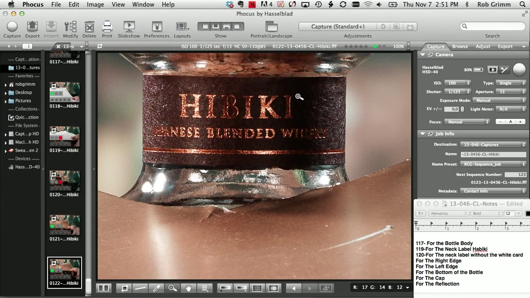The width and height of the screenshot is (530, 298).
Task: Click the Name input field
Action: (x=493, y=154)
